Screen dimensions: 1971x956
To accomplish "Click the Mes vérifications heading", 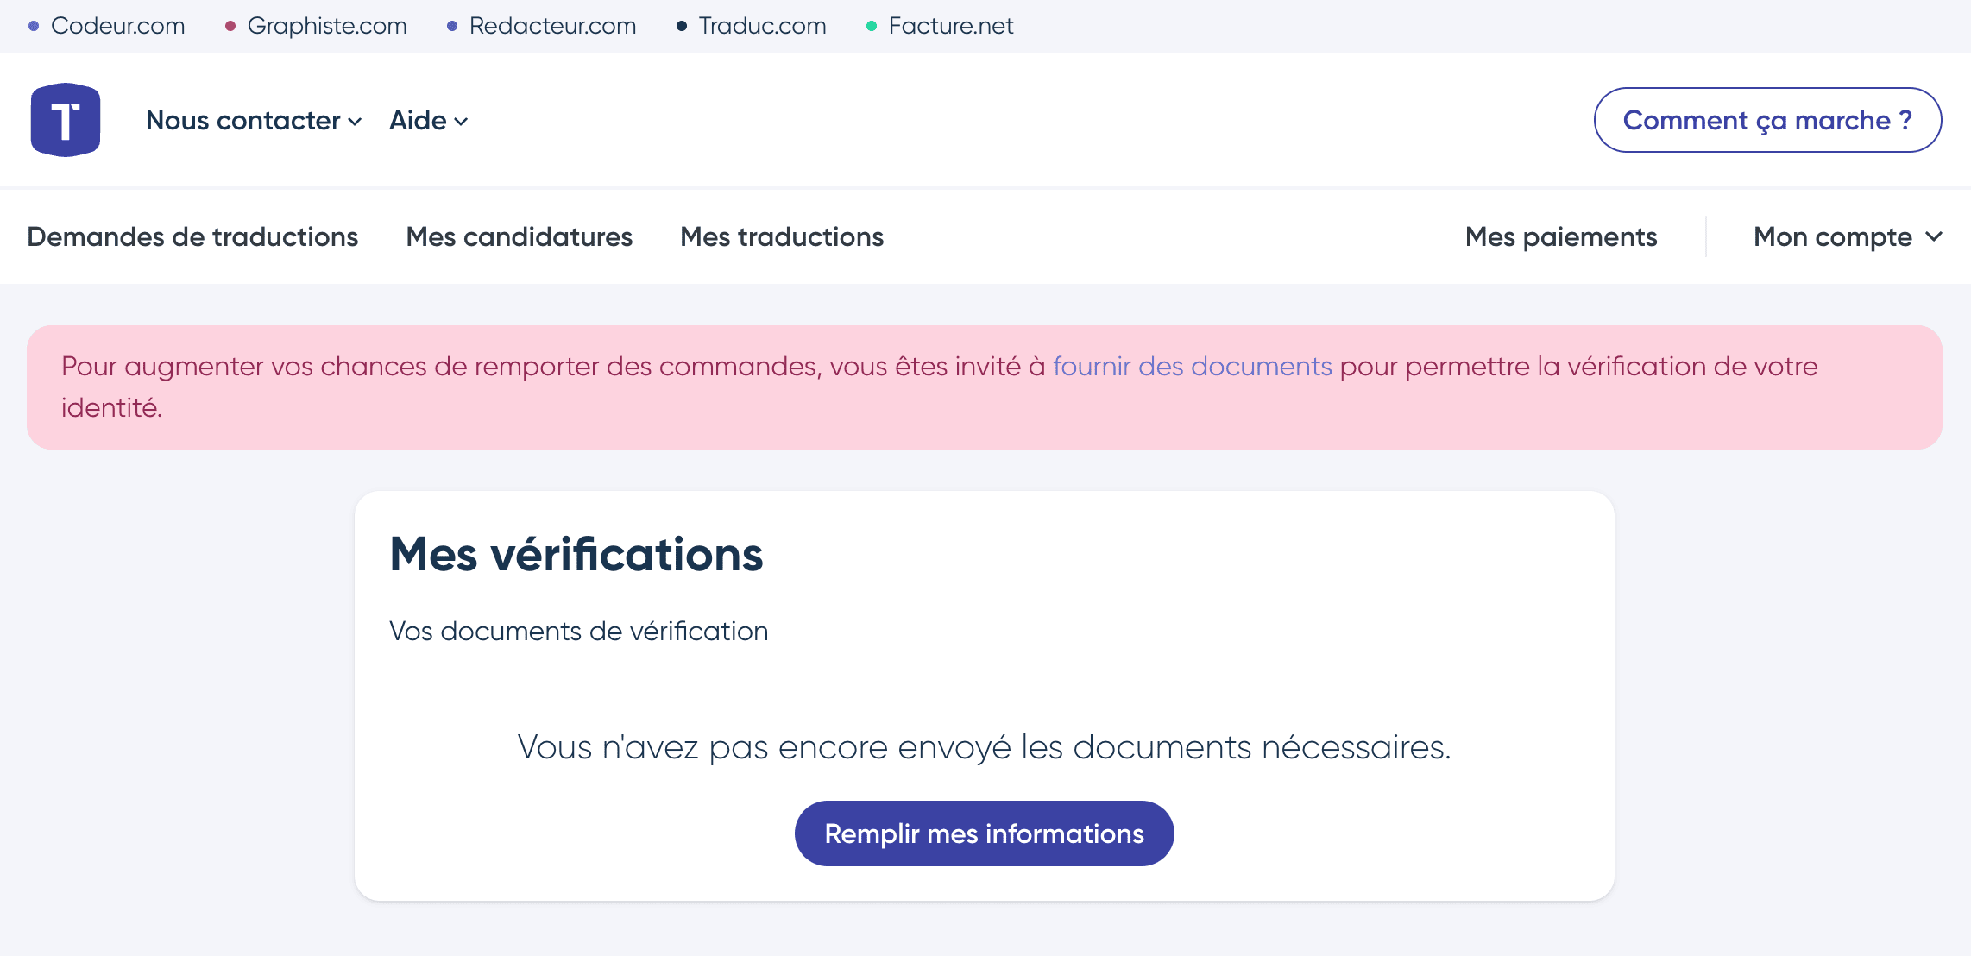I will pyautogui.click(x=576, y=554).
